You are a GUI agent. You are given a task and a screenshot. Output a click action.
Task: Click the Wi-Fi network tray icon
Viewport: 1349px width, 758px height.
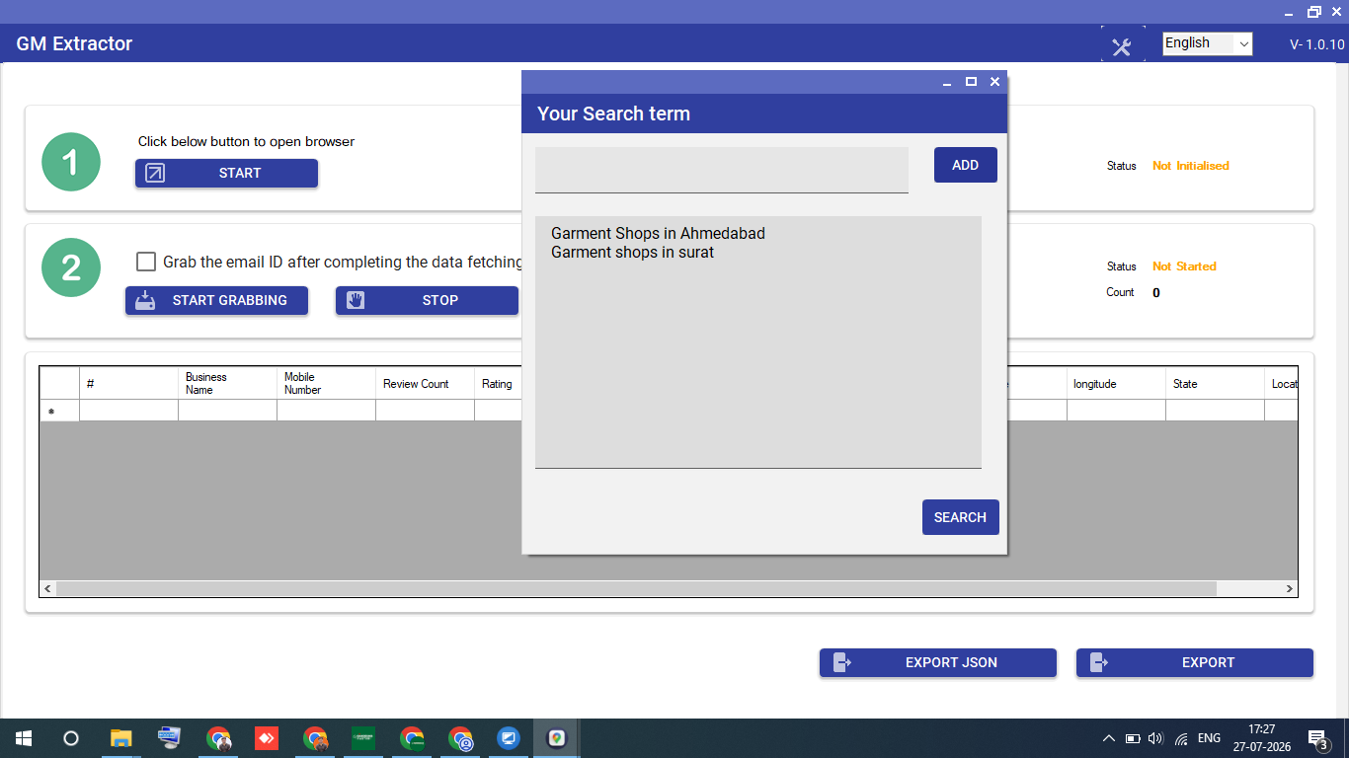point(1181,738)
